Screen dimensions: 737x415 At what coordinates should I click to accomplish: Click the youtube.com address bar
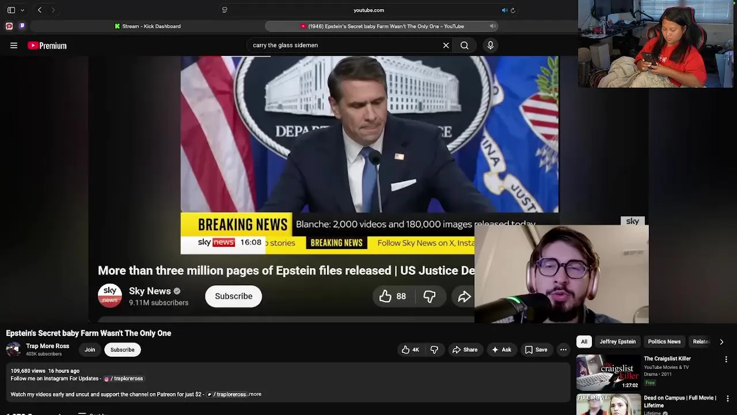click(368, 10)
